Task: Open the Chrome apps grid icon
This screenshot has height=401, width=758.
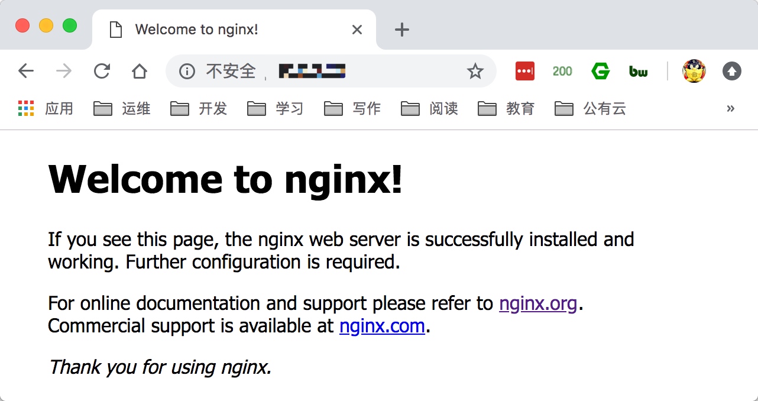Action: pyautogui.click(x=25, y=108)
